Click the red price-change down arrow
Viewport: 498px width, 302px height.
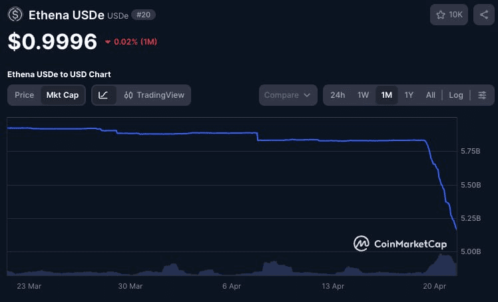point(108,42)
